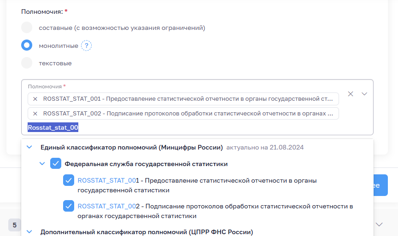Select the монолитные radio button
The width and height of the screenshot is (398, 236).
(x=27, y=45)
